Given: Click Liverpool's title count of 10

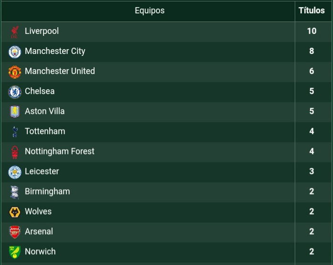Looking at the screenshot, I should 312,31.
